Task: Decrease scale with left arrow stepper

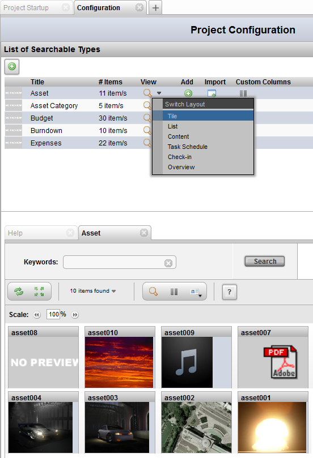Action: tap(37, 315)
